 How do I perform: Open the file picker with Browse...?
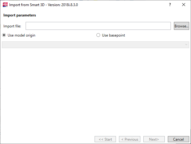coord(181,26)
